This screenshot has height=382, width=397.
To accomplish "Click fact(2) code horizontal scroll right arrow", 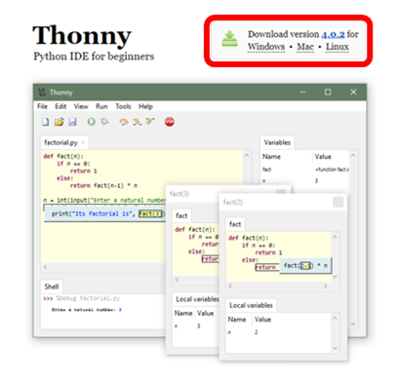I will click(326, 286).
